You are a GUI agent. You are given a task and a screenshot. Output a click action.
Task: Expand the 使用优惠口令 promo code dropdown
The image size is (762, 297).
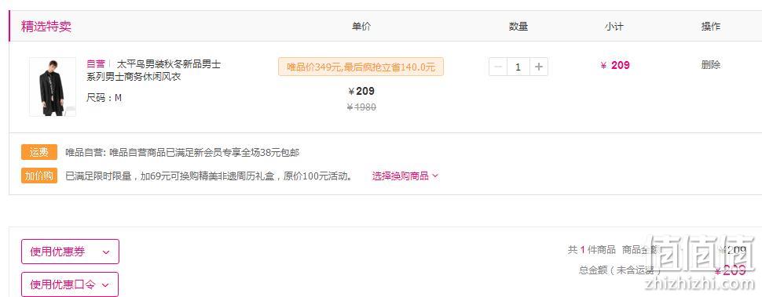(70, 284)
